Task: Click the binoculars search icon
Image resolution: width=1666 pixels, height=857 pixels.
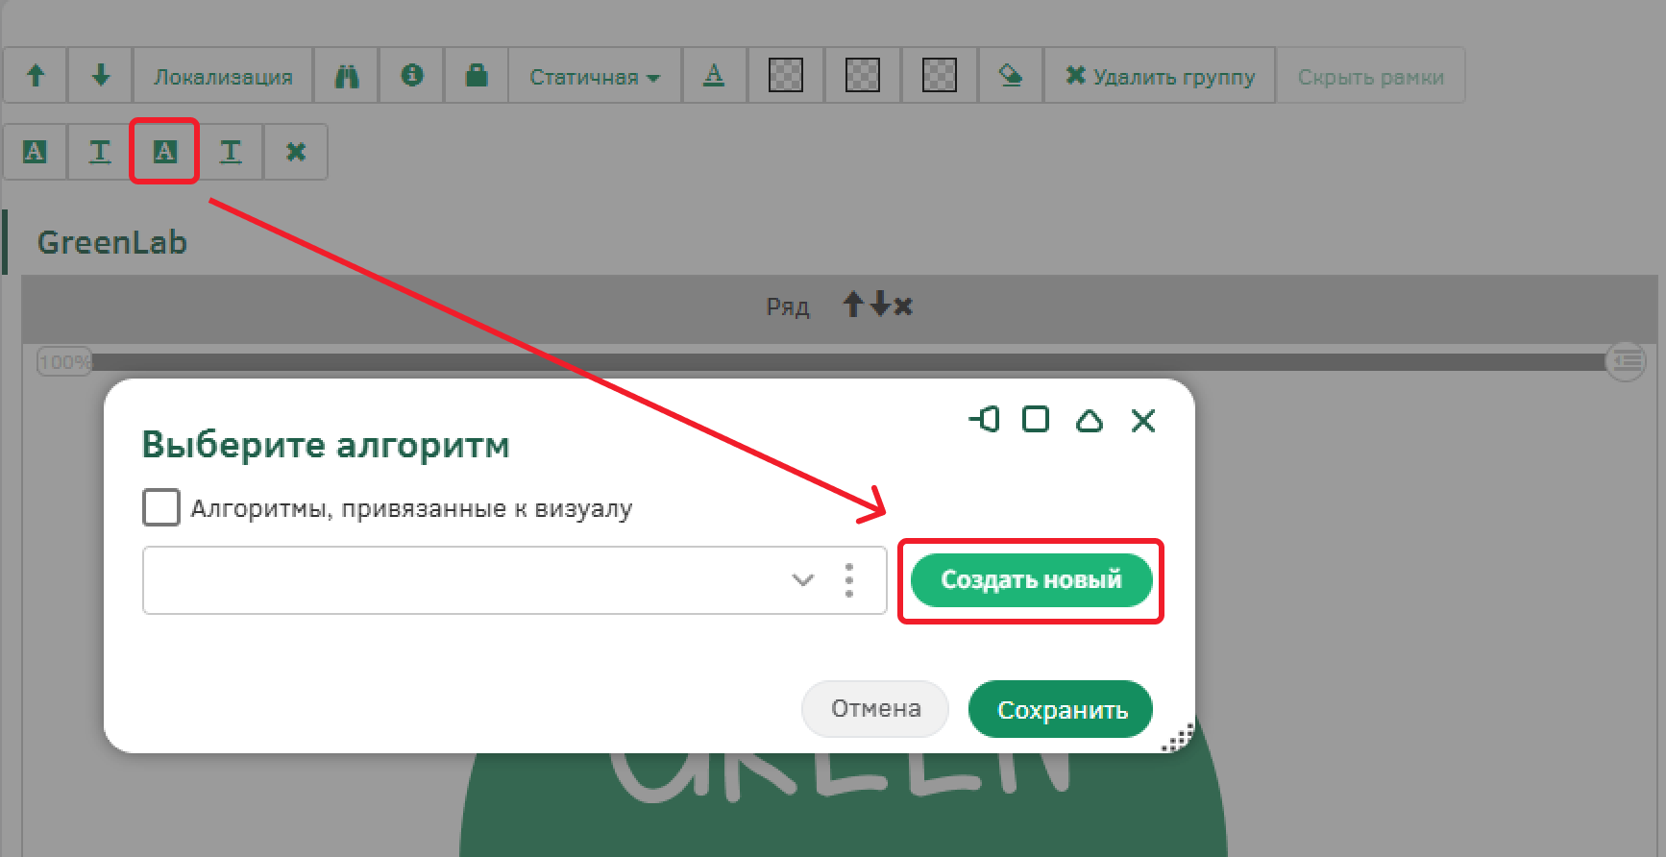Action: (x=346, y=76)
